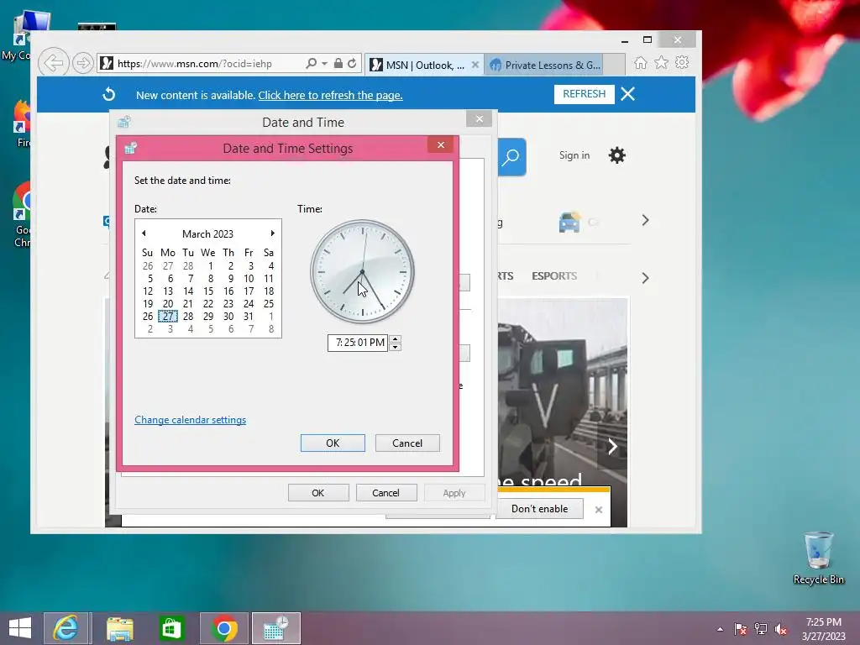Select March 10 in the calendar

pyautogui.click(x=249, y=279)
